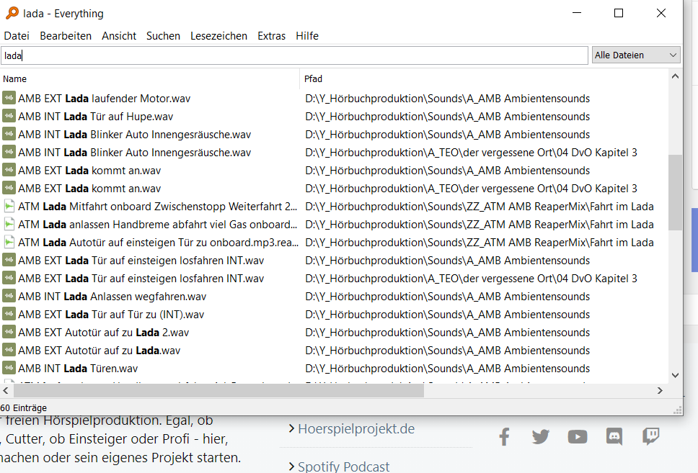The width and height of the screenshot is (698, 473).
Task: Click the vertical scrollbar thumb
Action: (x=675, y=192)
